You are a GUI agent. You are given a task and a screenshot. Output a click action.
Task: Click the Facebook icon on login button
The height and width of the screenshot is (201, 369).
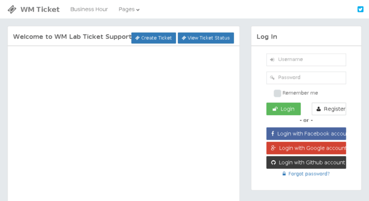[273, 134]
